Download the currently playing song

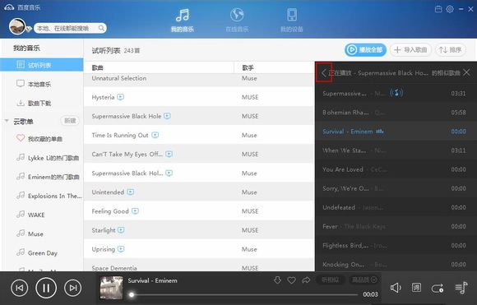(x=277, y=280)
